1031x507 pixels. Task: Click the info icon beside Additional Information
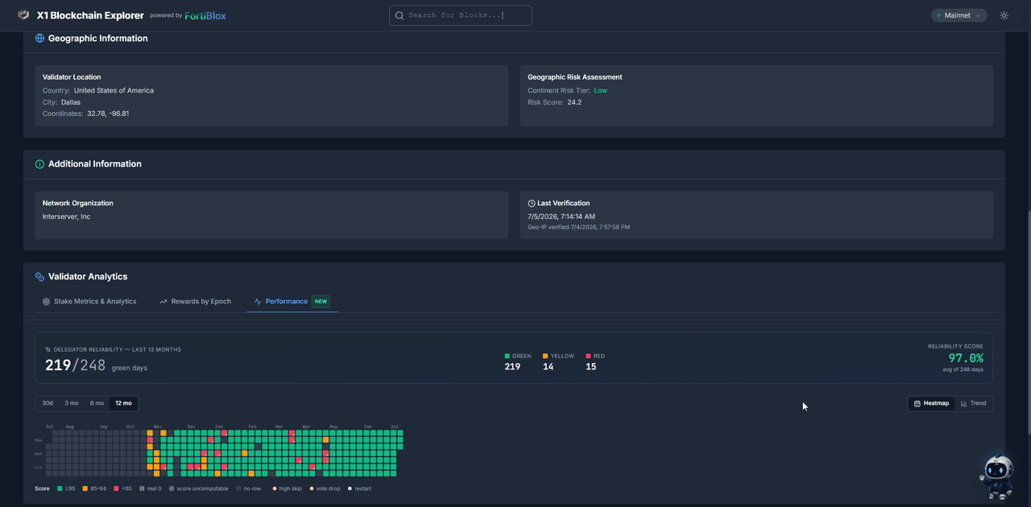39,164
